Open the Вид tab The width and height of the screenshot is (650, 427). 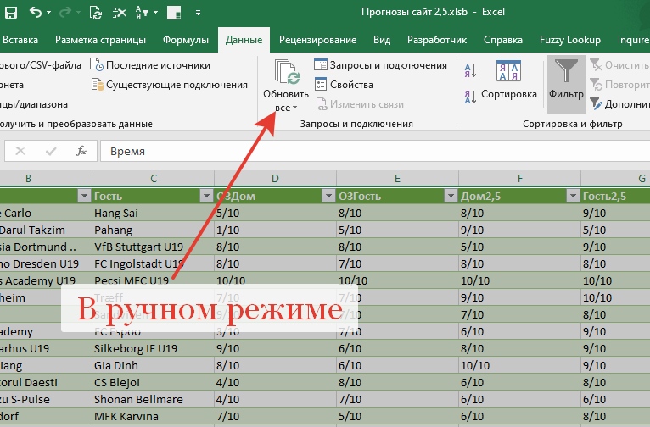[381, 40]
